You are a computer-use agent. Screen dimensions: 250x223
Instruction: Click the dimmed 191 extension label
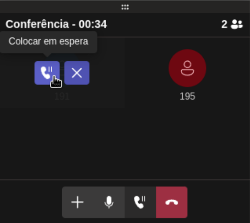tap(62, 96)
